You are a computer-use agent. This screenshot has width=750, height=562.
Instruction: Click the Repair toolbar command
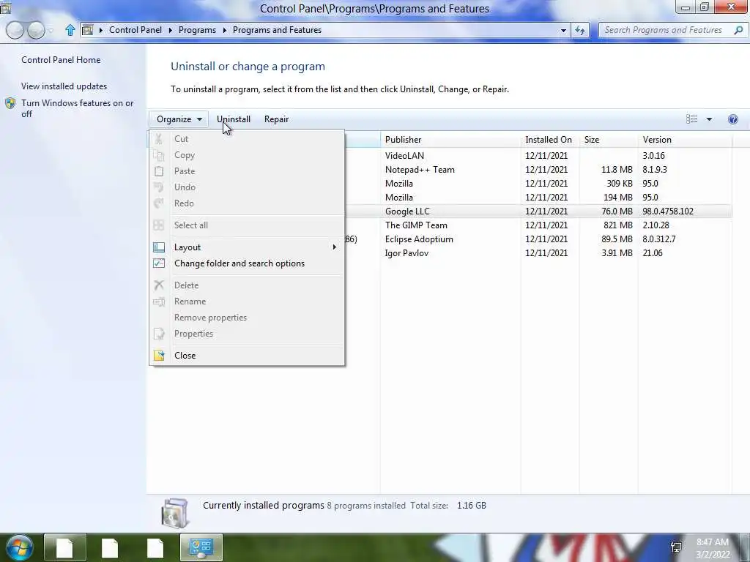(276, 119)
